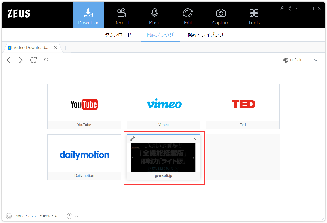The width and height of the screenshot is (327, 223).
Task: Click the Edit icon in top navigation
Action: click(188, 13)
